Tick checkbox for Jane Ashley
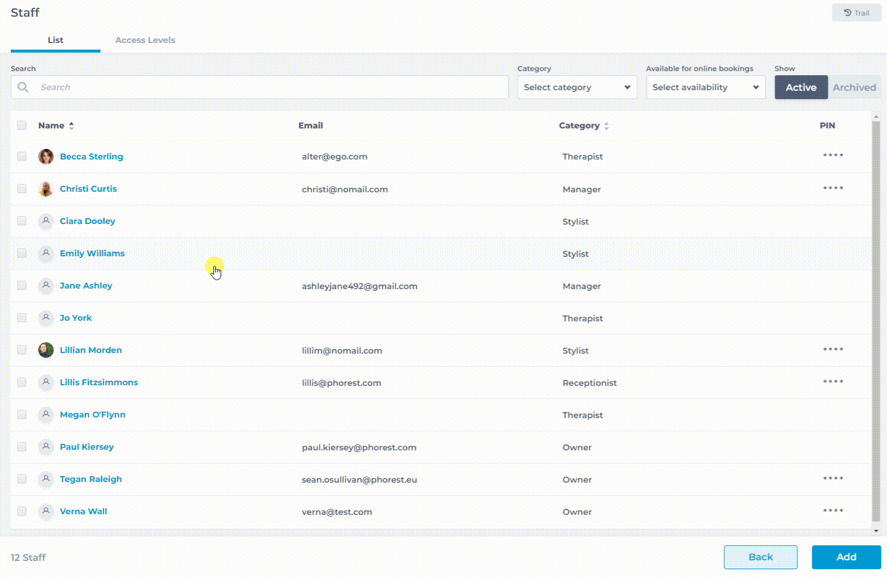This screenshot has width=887, height=577. click(22, 286)
